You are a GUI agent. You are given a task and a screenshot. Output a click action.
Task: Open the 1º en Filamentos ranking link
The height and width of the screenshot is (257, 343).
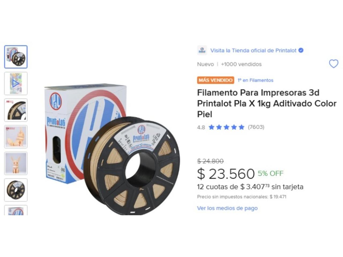255,80
